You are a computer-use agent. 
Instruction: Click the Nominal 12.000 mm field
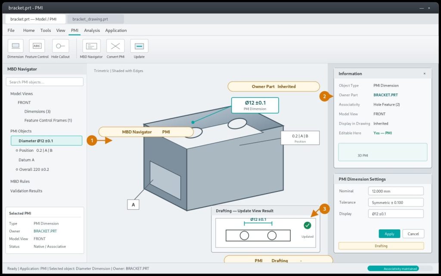point(396,191)
